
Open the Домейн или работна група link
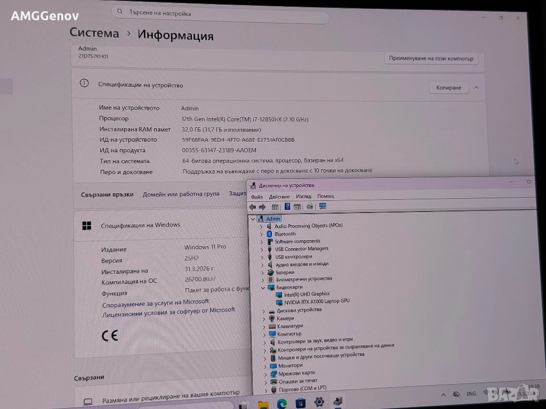coord(181,194)
